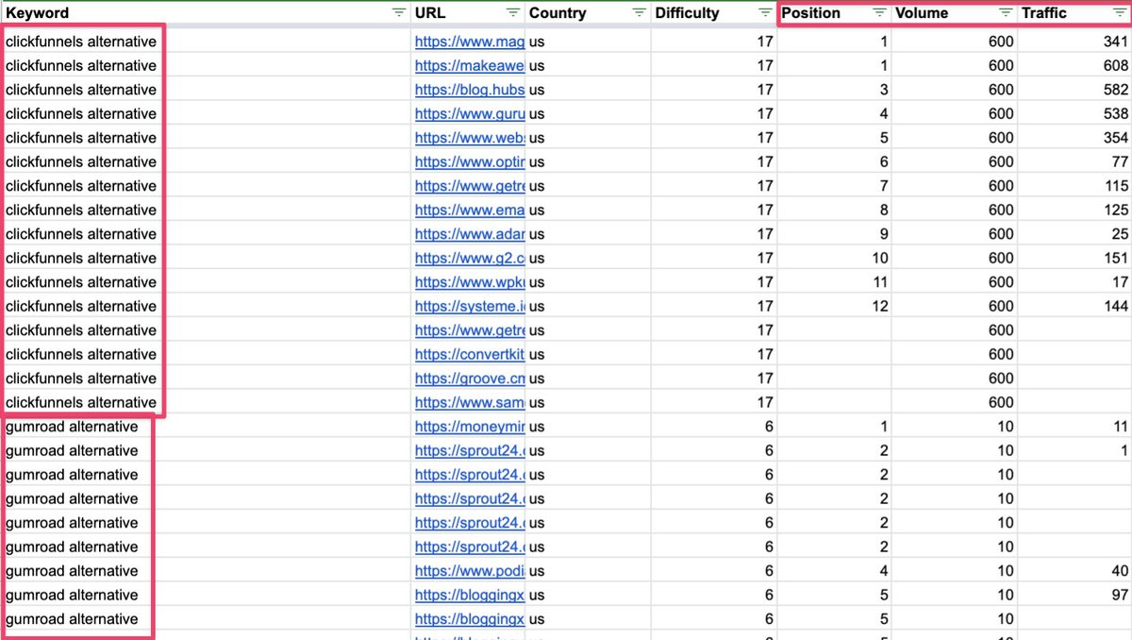Open the https://blog.hubs link
This screenshot has height=640, width=1132.
[469, 90]
